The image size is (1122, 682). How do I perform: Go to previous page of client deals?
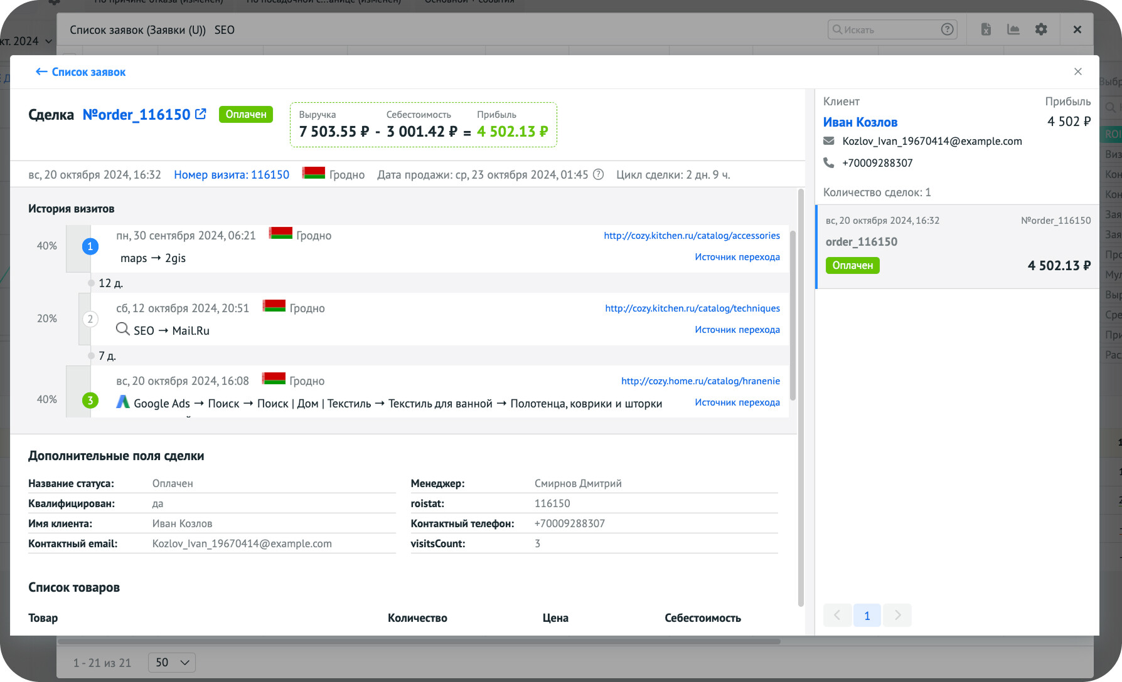[x=837, y=616]
